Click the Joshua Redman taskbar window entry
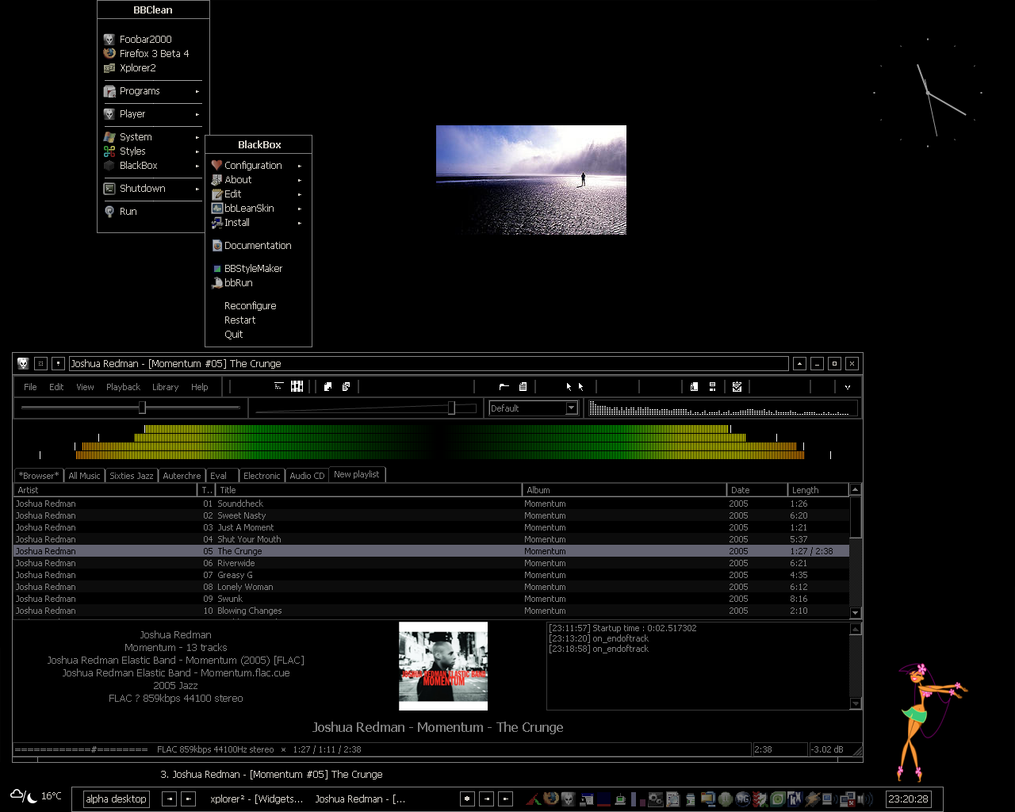1015x812 pixels. point(360,799)
